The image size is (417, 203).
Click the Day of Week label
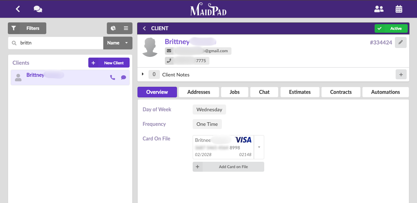click(x=157, y=109)
